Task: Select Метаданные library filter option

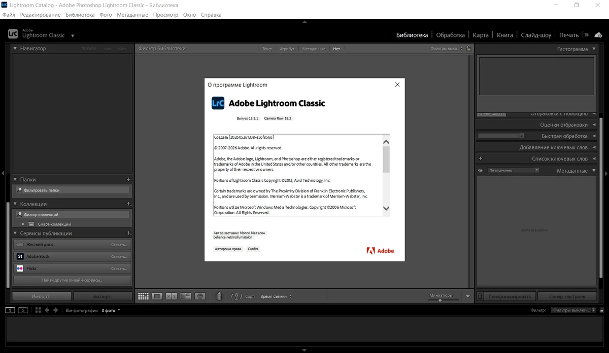Action: (x=314, y=49)
